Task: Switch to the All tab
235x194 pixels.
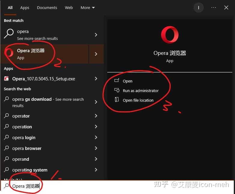Action: tap(10, 7)
